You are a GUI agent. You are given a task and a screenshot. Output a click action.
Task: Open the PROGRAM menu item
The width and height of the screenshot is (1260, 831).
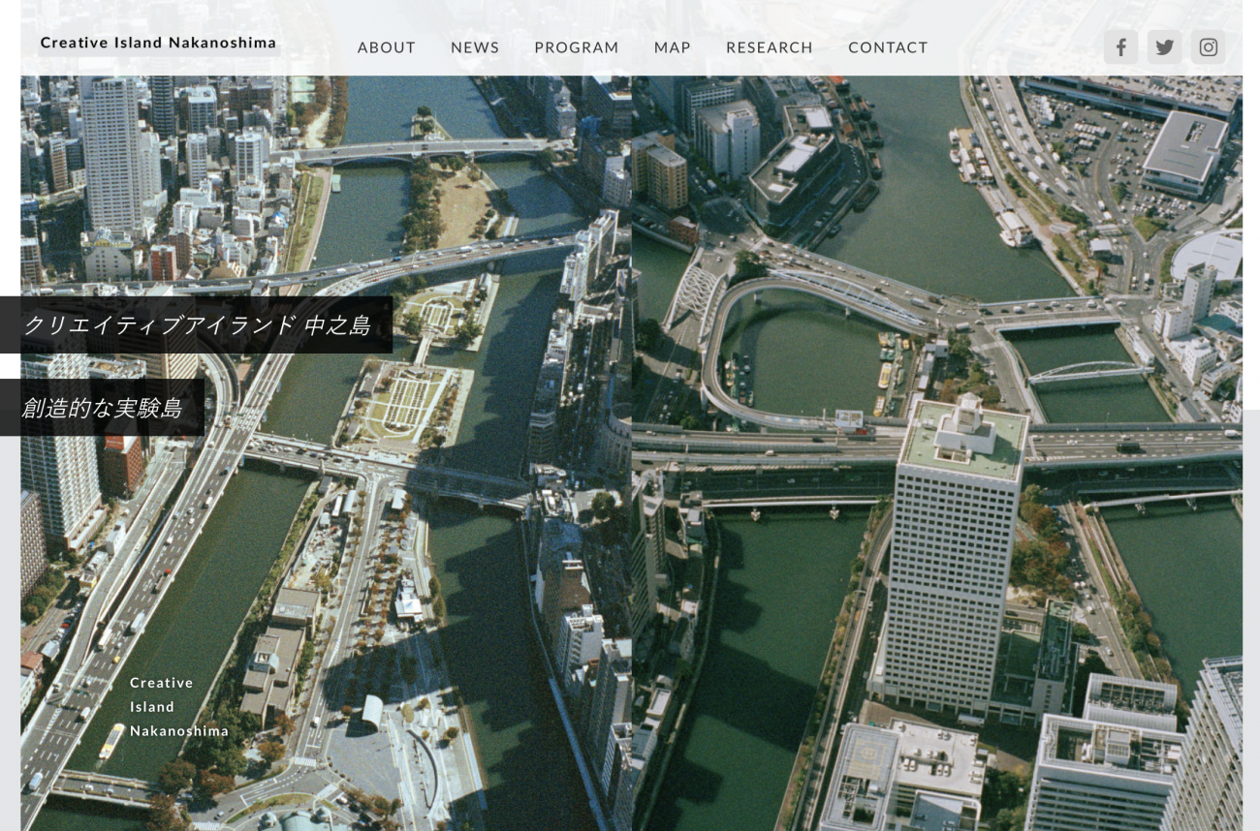[577, 47]
